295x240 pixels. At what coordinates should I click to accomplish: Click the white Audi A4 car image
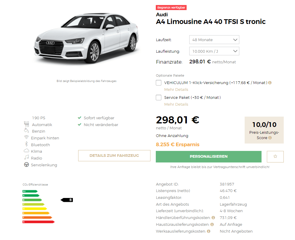(86, 38)
